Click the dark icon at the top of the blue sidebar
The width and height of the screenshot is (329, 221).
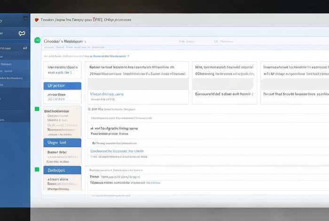coord(25,18)
